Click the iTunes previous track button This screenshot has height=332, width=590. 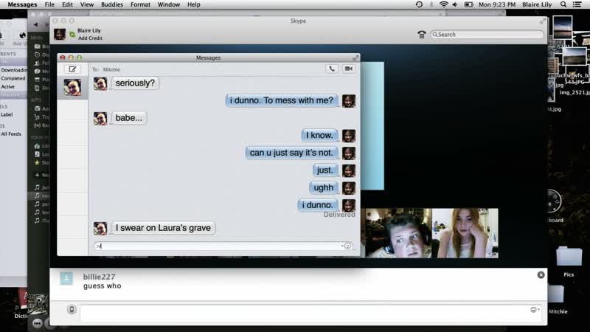(38, 323)
